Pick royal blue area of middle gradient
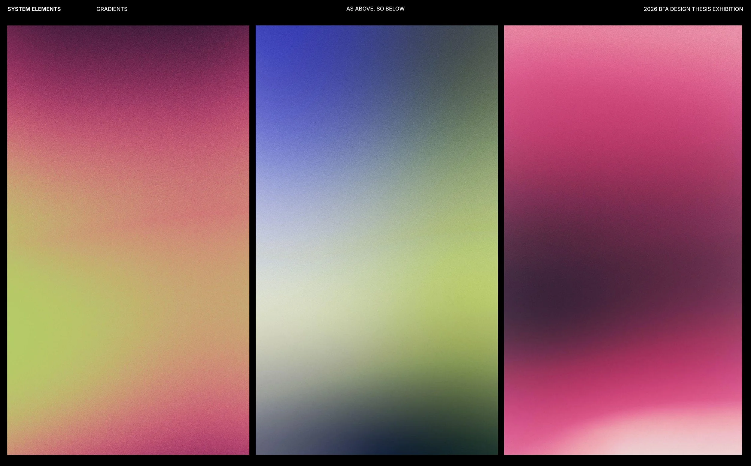This screenshot has width=751, height=466. pyautogui.click(x=293, y=52)
